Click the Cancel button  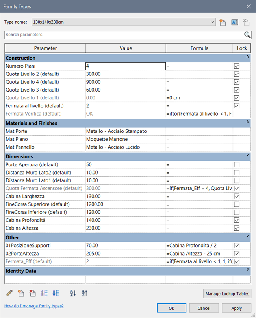(204, 308)
